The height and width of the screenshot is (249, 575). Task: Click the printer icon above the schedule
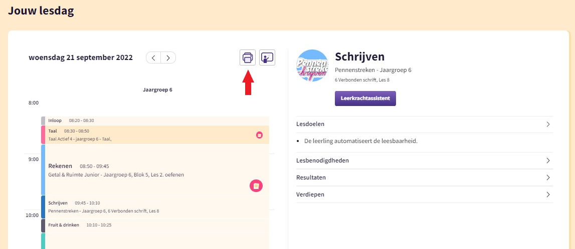(x=248, y=58)
